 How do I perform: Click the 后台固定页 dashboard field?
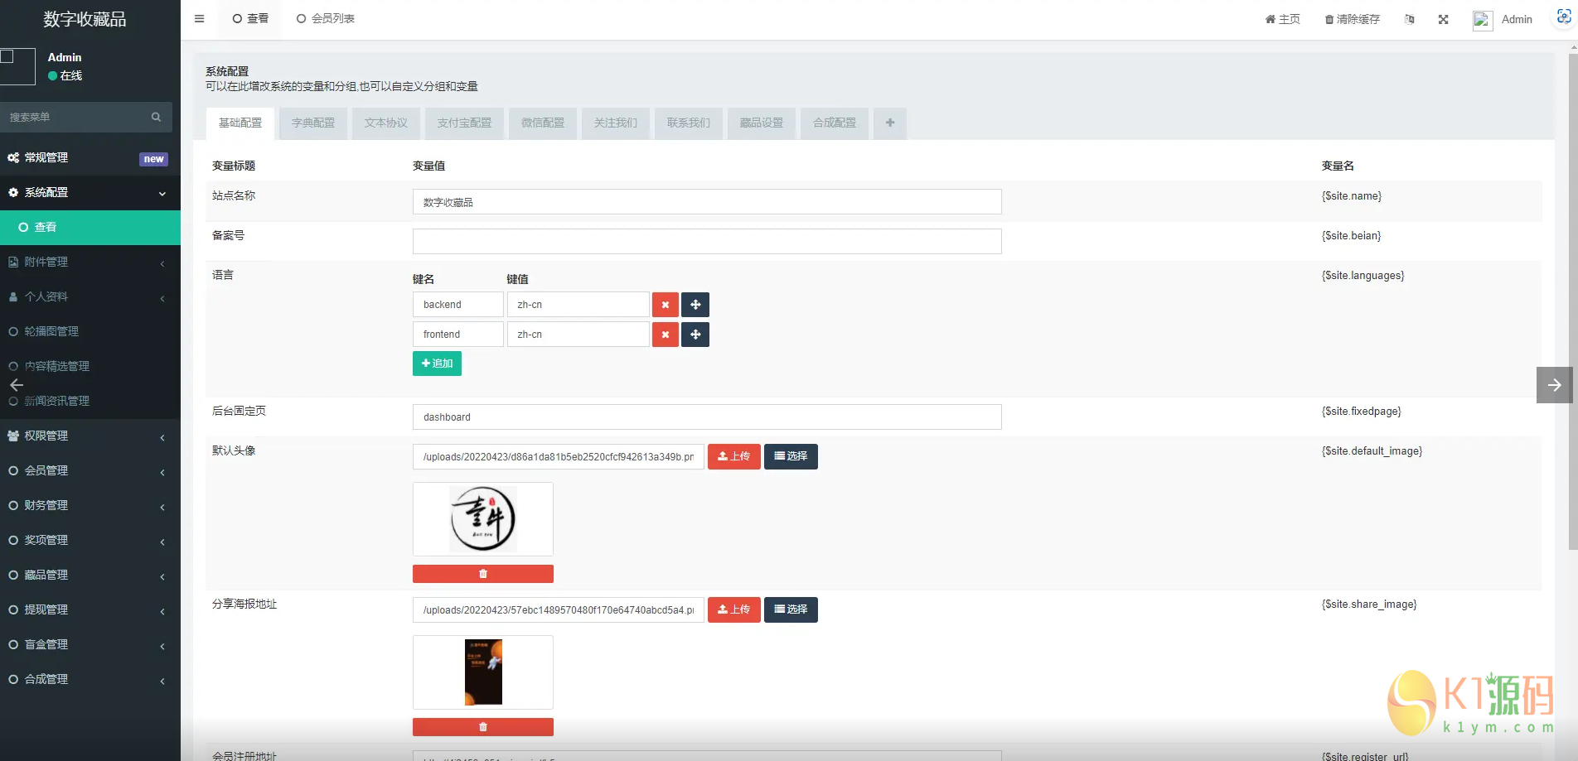[x=707, y=417]
